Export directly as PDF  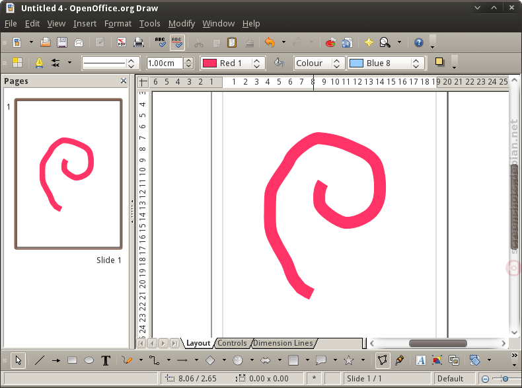[122, 42]
